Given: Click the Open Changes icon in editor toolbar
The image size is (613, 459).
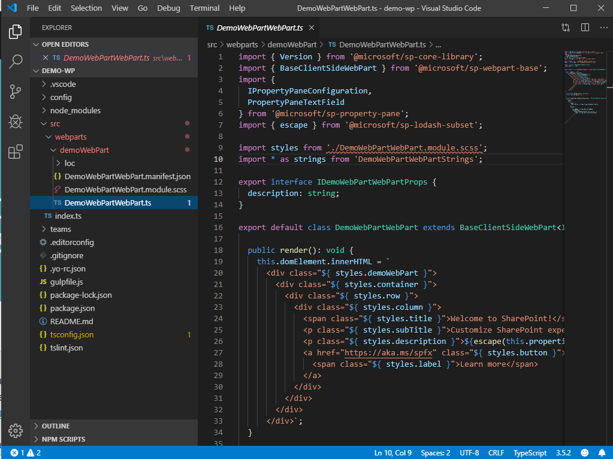Looking at the screenshot, I should click(x=566, y=28).
